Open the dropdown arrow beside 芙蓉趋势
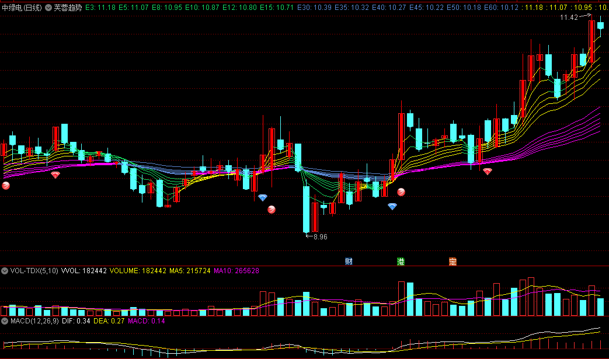The width and height of the screenshot is (609, 359). click(48, 8)
